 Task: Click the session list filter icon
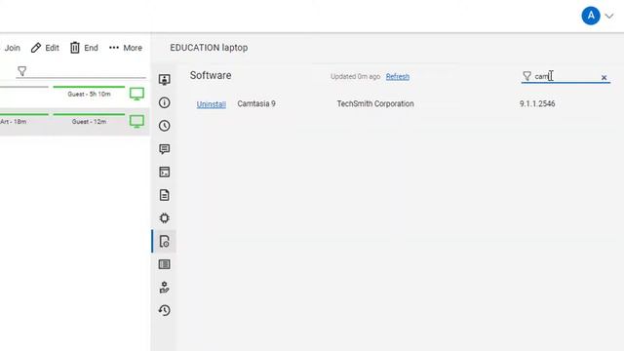[x=21, y=71]
